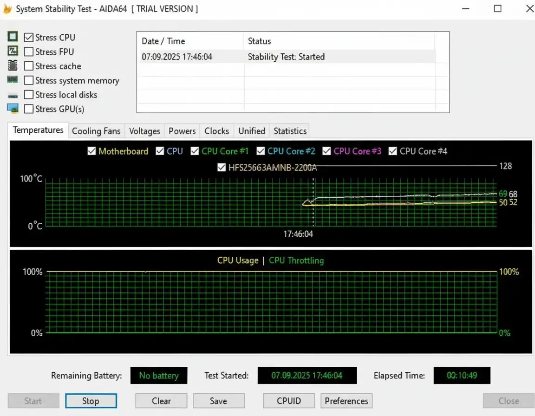Open the Powers tab
Screen dimensions: 535x416
tap(182, 131)
